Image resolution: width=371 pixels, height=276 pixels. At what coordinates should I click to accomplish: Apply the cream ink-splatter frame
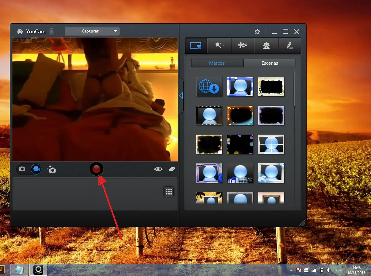pos(271,86)
